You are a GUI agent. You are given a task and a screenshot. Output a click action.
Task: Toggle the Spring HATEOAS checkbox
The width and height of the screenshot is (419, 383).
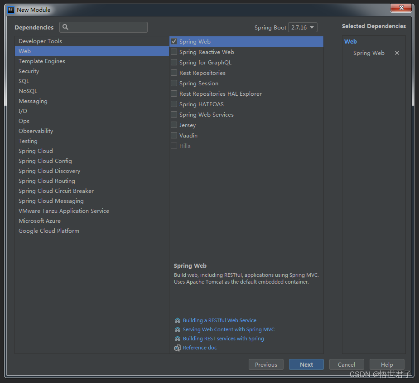[174, 104]
